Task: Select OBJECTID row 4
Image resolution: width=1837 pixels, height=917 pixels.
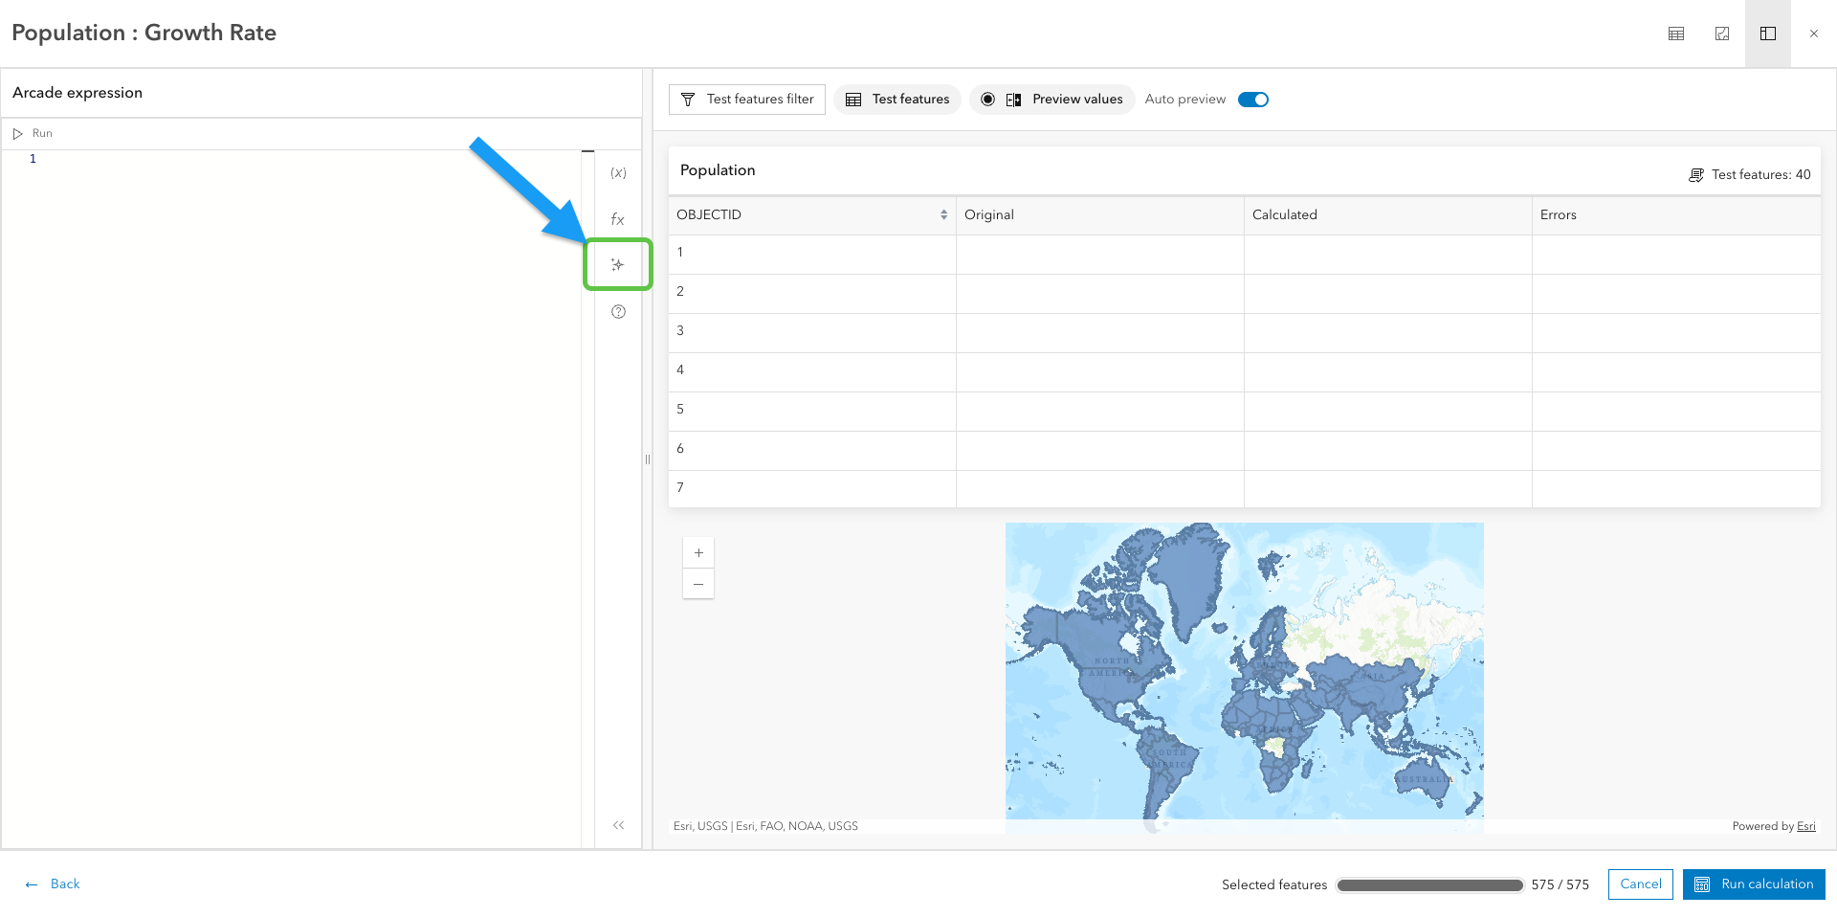Action: click(1245, 371)
